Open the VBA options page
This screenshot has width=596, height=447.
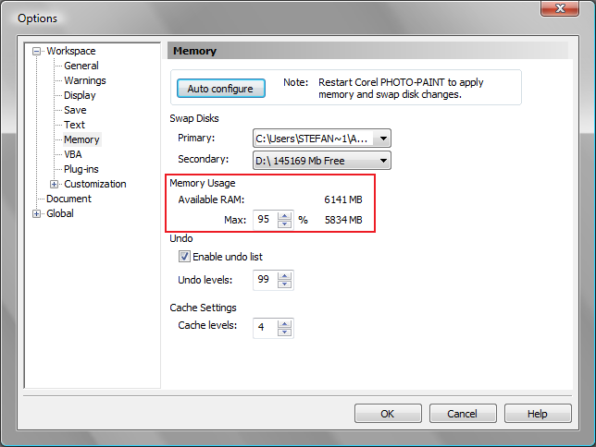pos(72,154)
